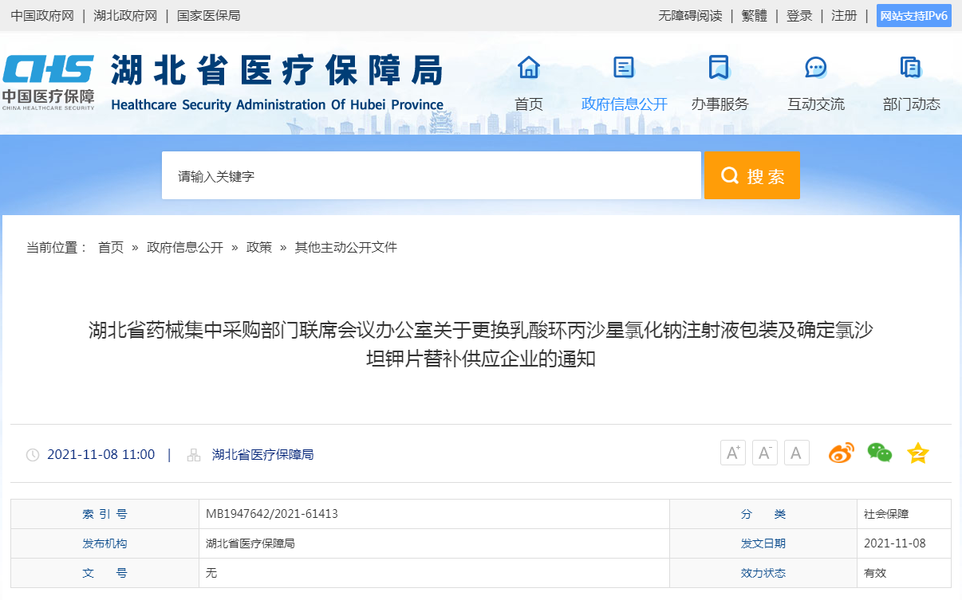The width and height of the screenshot is (962, 600).
Task: Click the home icon above 首页
Action: click(529, 68)
